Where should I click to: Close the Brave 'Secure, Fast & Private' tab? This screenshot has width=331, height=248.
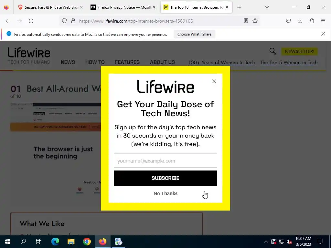coord(81,7)
